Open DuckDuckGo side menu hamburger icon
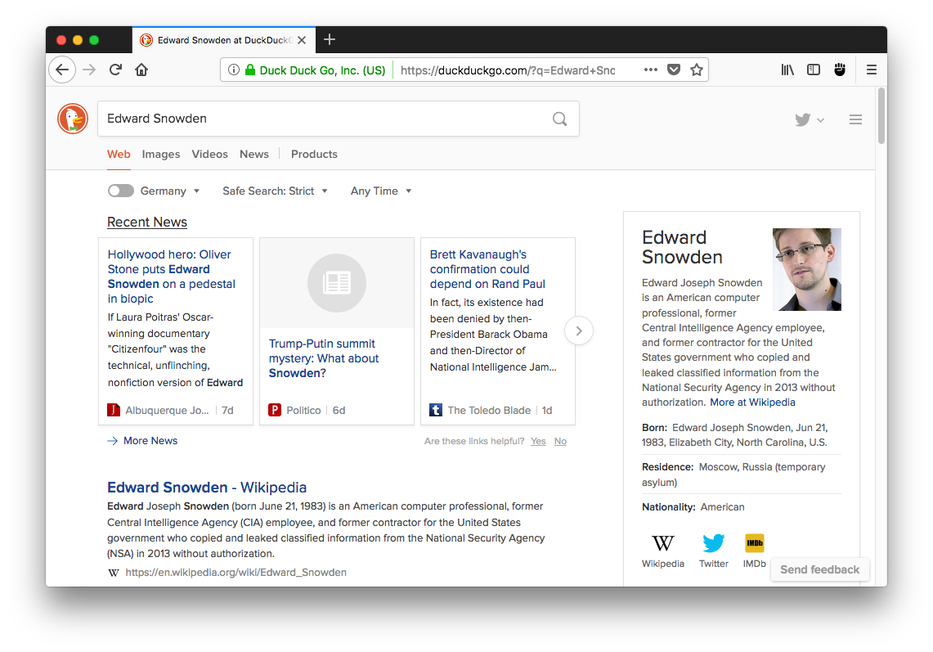Screen dimensions: 933x652 point(855,119)
